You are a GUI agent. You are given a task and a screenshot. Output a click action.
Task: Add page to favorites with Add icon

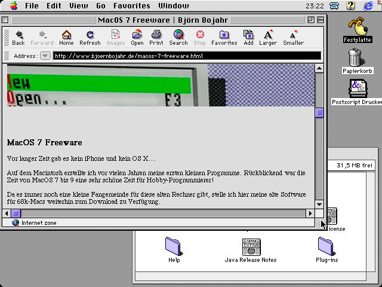click(x=248, y=38)
